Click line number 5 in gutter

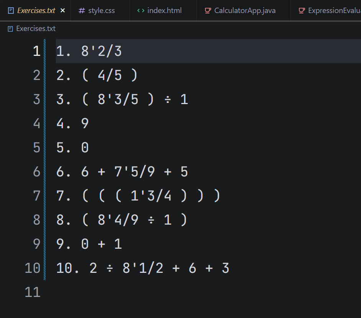(37, 147)
